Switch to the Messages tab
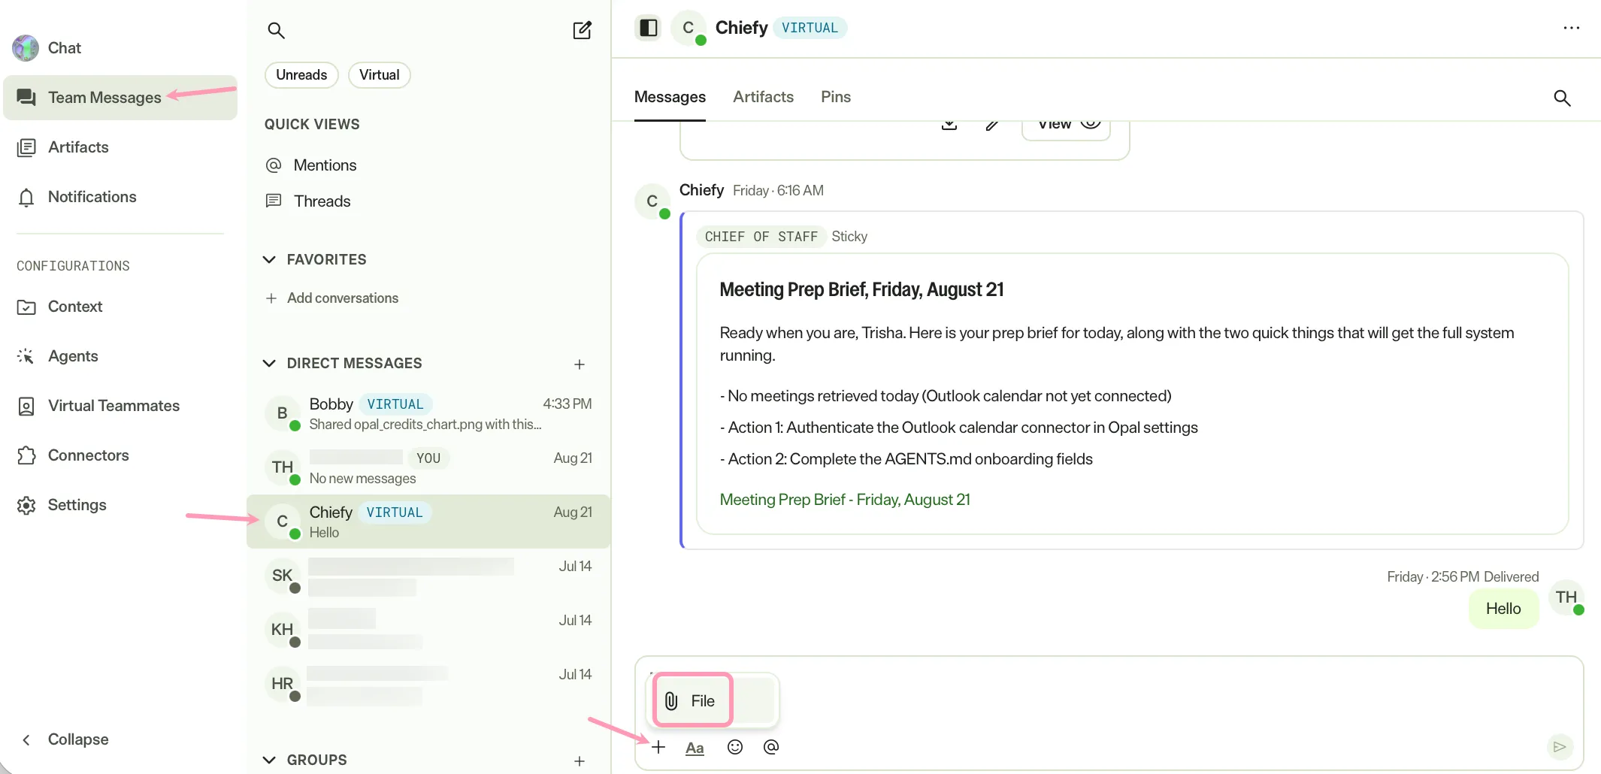 [x=670, y=97]
